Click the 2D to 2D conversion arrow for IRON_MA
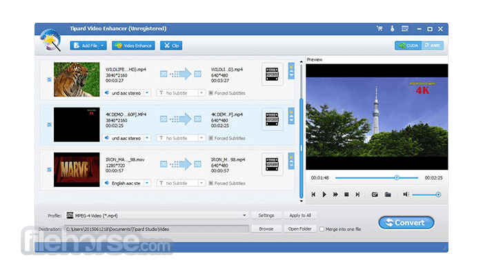Viewport: 483px width, 276px height. tap(181, 164)
